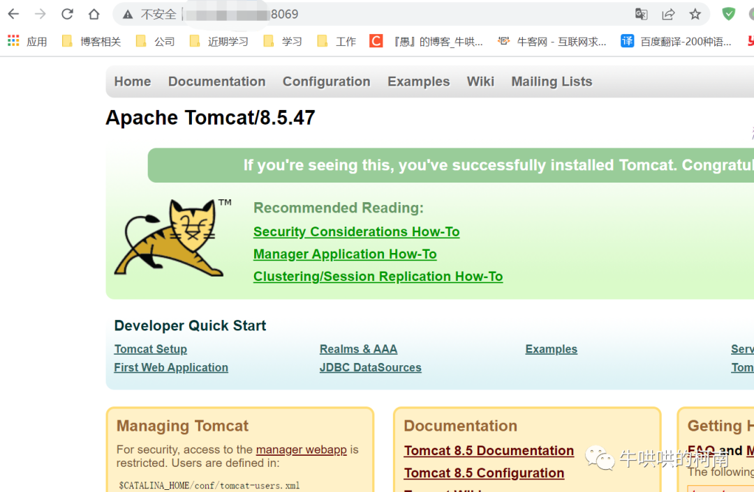Open the browser home page icon

pos(94,14)
